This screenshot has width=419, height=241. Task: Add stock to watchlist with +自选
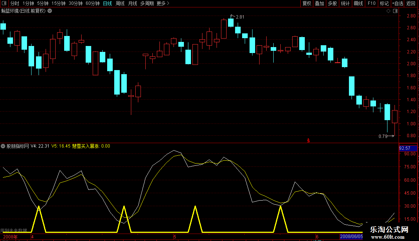(397, 3)
